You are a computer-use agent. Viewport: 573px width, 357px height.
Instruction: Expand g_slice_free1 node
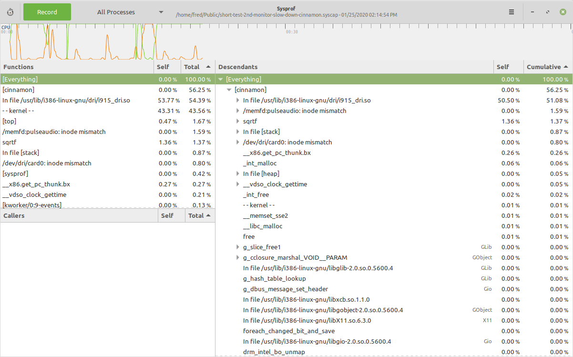(238, 247)
